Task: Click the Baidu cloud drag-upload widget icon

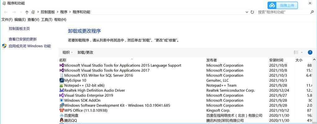Action: (x=272, y=6)
